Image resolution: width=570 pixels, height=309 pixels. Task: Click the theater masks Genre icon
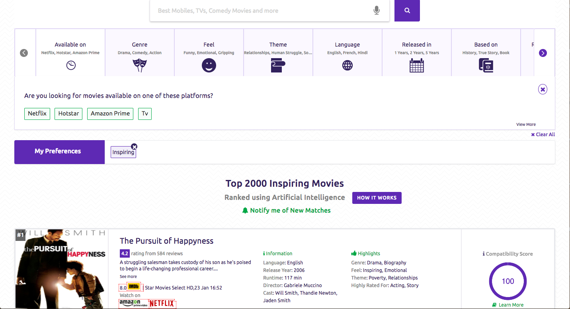140,65
